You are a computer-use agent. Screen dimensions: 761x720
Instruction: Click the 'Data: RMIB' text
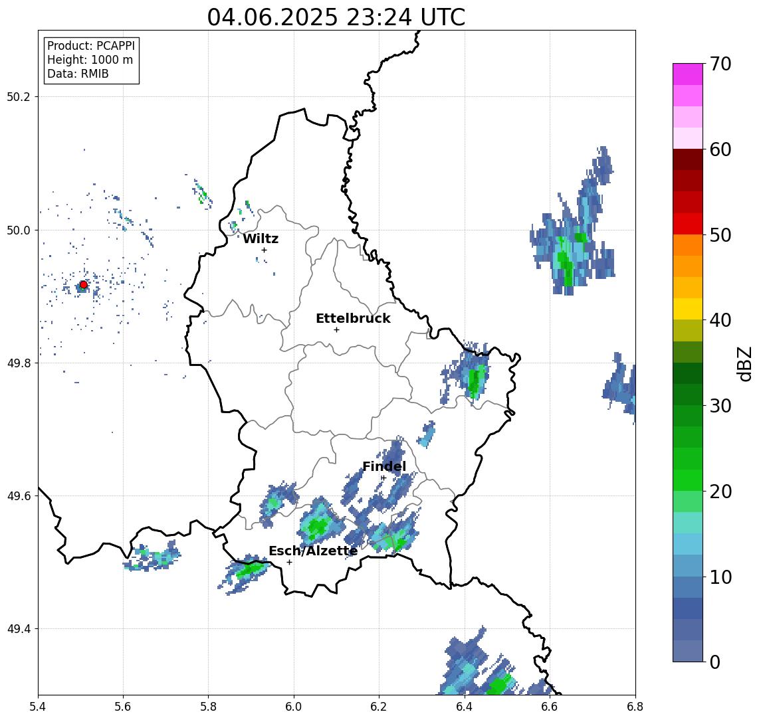coord(78,74)
